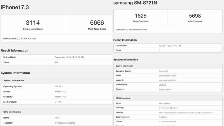This screenshot has width=224, height=126.
Task: Click the Samsung "Model ID" row label
Action: click(x=120, y=80)
